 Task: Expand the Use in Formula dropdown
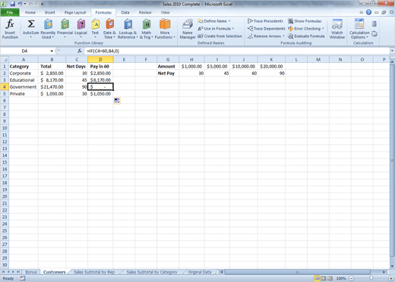pyautogui.click(x=232, y=29)
